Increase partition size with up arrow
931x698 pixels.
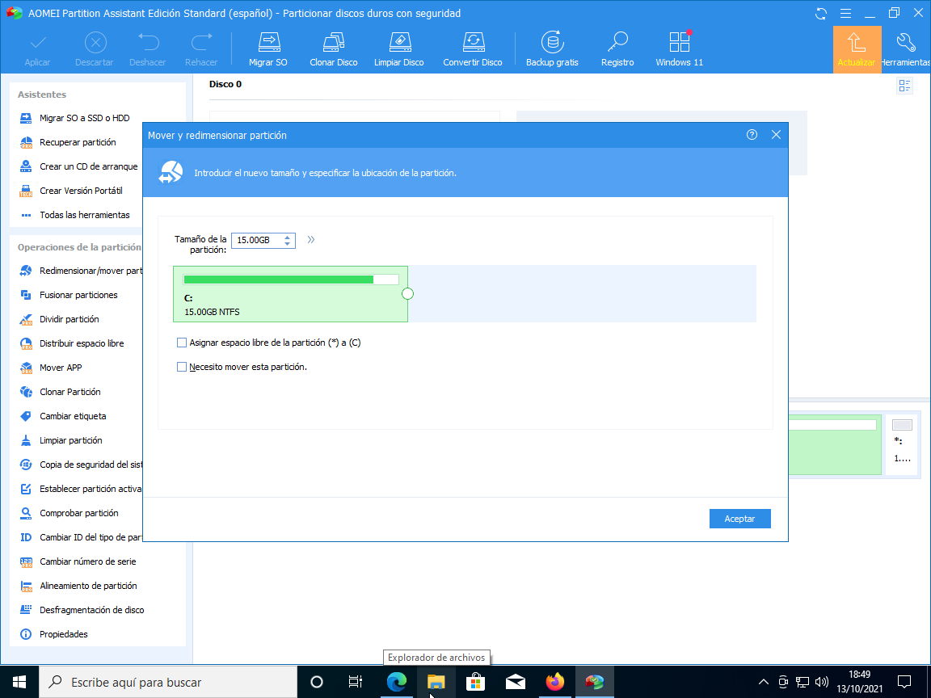coord(288,237)
